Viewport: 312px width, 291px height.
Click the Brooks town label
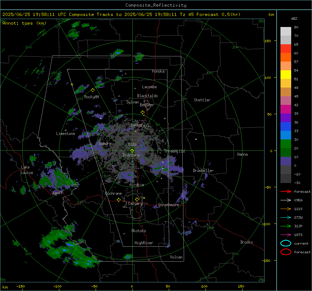click(x=246, y=242)
